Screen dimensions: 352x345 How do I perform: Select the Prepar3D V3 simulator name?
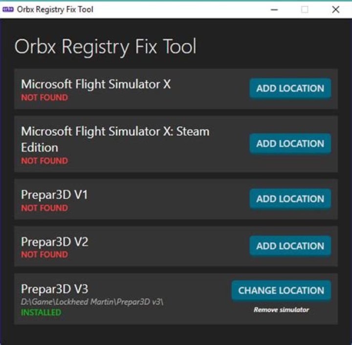pyautogui.click(x=55, y=288)
